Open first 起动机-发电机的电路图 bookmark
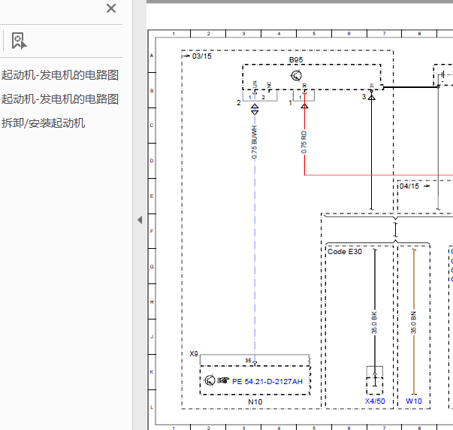The image size is (453, 430). click(x=60, y=75)
